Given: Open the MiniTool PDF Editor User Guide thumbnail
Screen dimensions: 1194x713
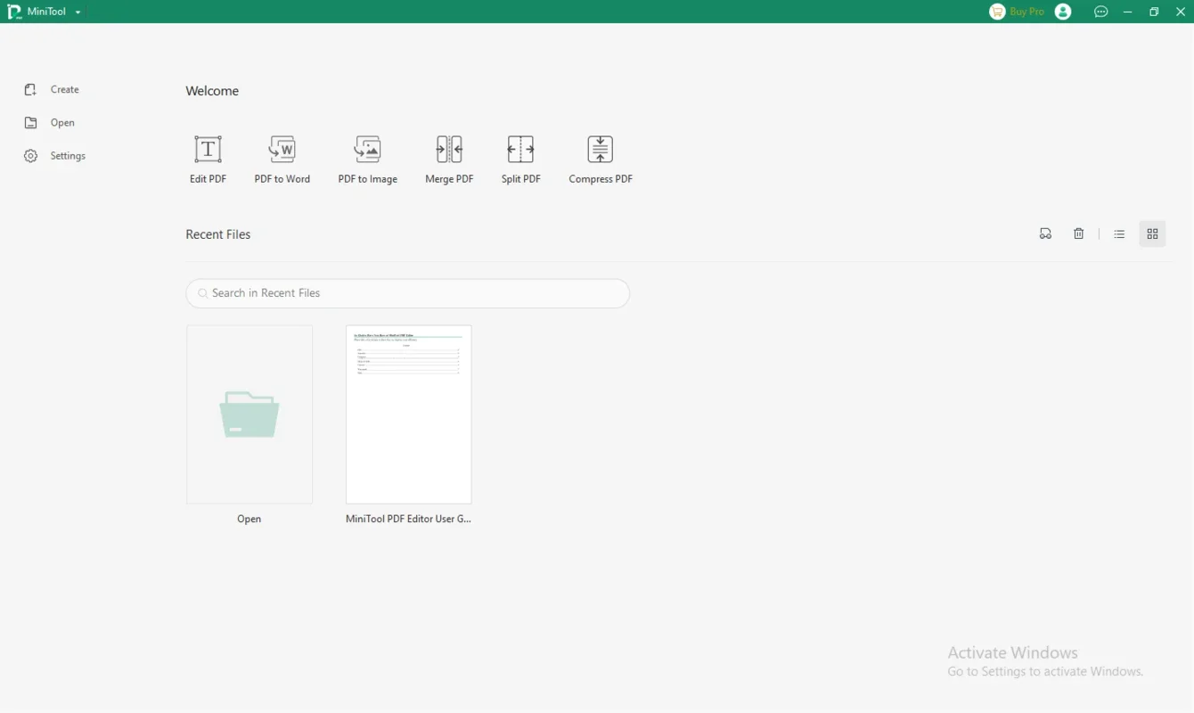Looking at the screenshot, I should point(409,414).
